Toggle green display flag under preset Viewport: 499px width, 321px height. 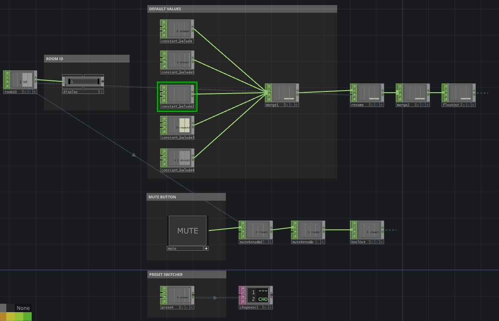pyautogui.click(x=182, y=307)
